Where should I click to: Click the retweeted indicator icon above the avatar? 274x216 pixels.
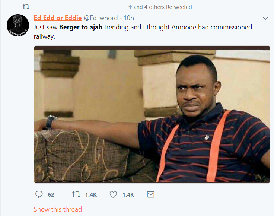click(x=26, y=7)
